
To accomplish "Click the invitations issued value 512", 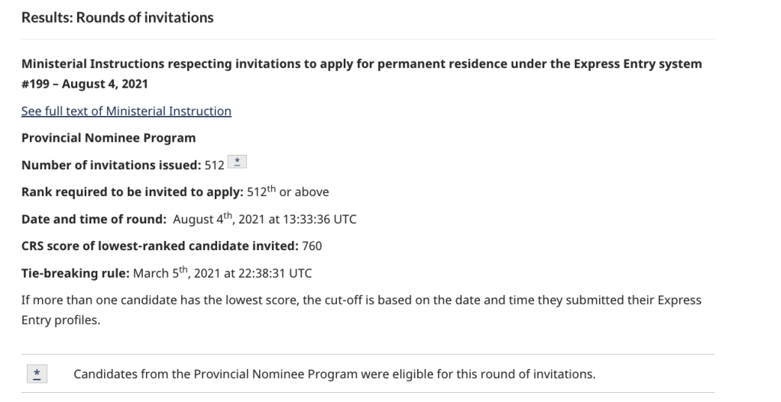I will coord(215,166).
